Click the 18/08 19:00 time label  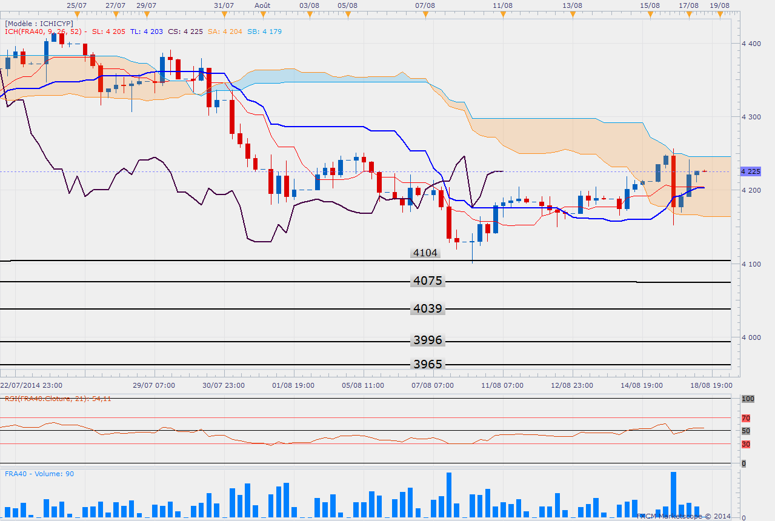[x=711, y=385]
